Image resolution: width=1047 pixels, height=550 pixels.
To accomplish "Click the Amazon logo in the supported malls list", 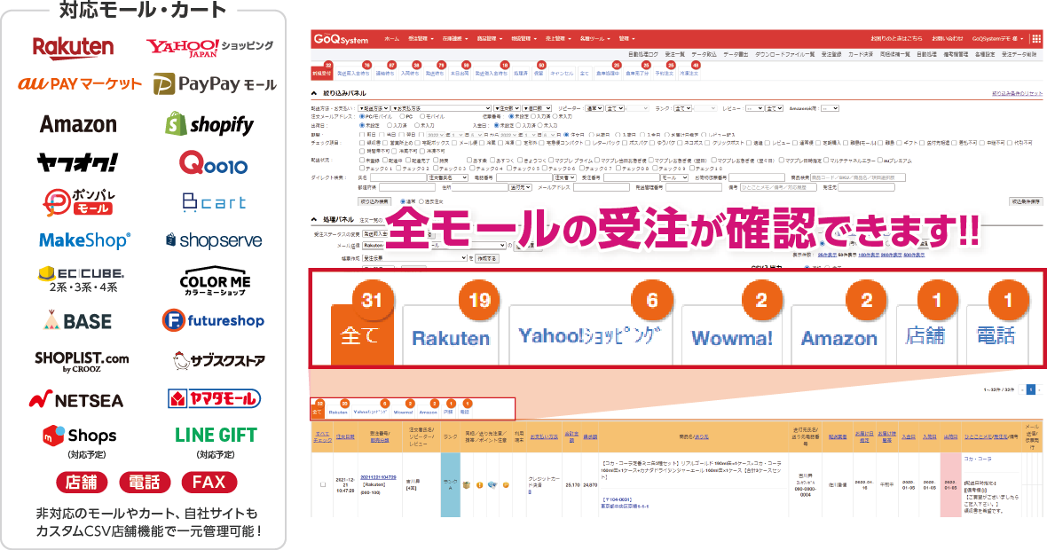I will pos(78,124).
